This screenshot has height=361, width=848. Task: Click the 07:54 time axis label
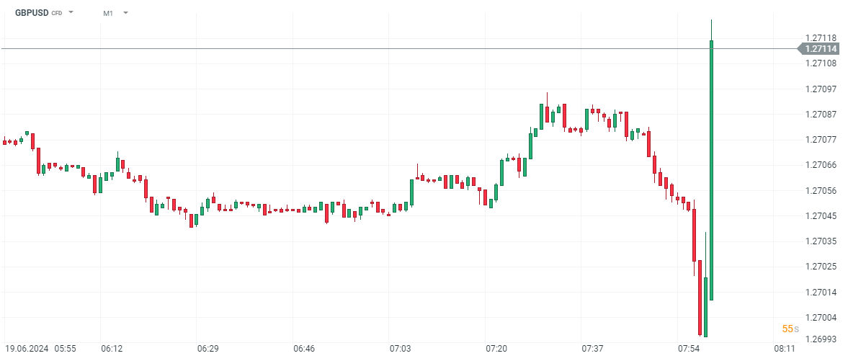click(689, 349)
